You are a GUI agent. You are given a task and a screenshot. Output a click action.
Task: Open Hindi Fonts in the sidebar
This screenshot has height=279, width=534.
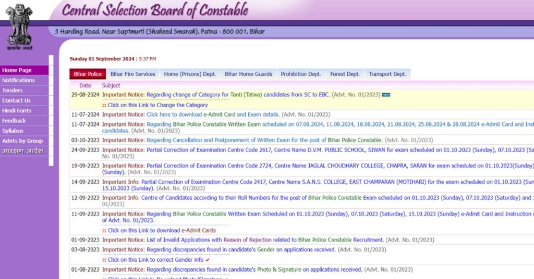coord(24,111)
